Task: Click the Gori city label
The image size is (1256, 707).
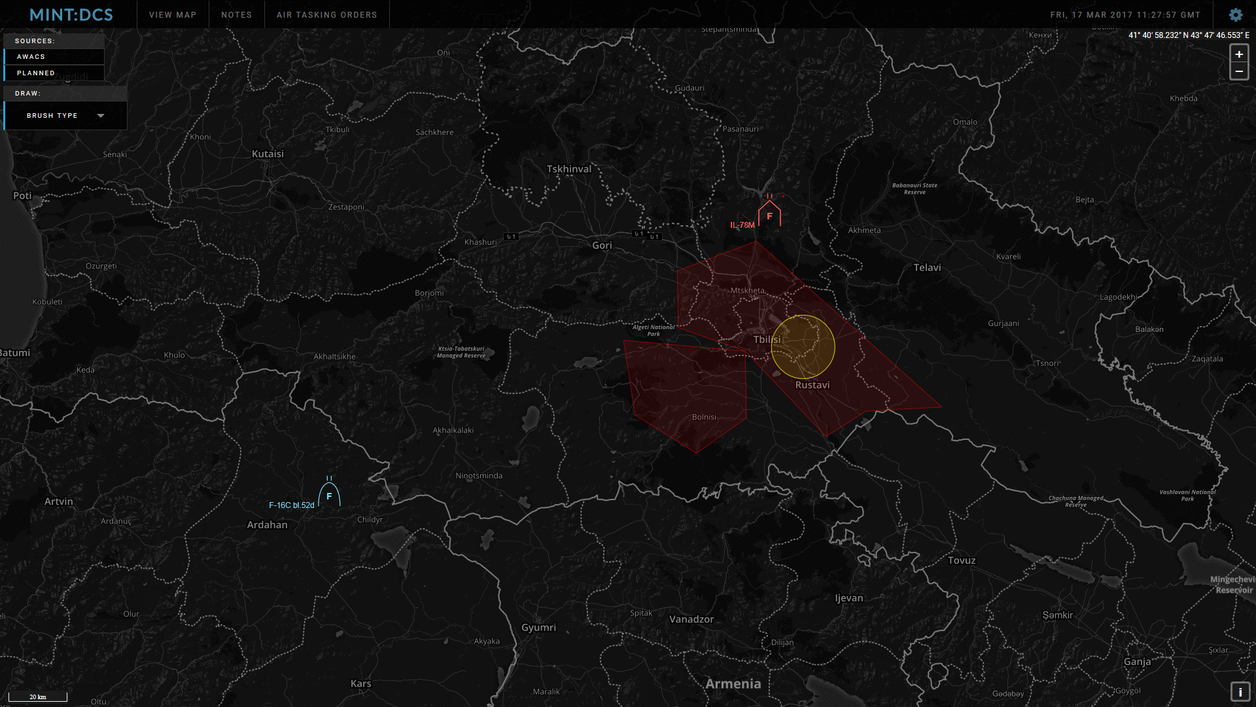Action: 602,245
